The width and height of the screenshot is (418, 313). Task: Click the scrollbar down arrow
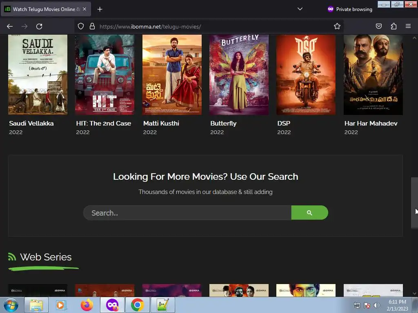pyautogui.click(x=414, y=293)
